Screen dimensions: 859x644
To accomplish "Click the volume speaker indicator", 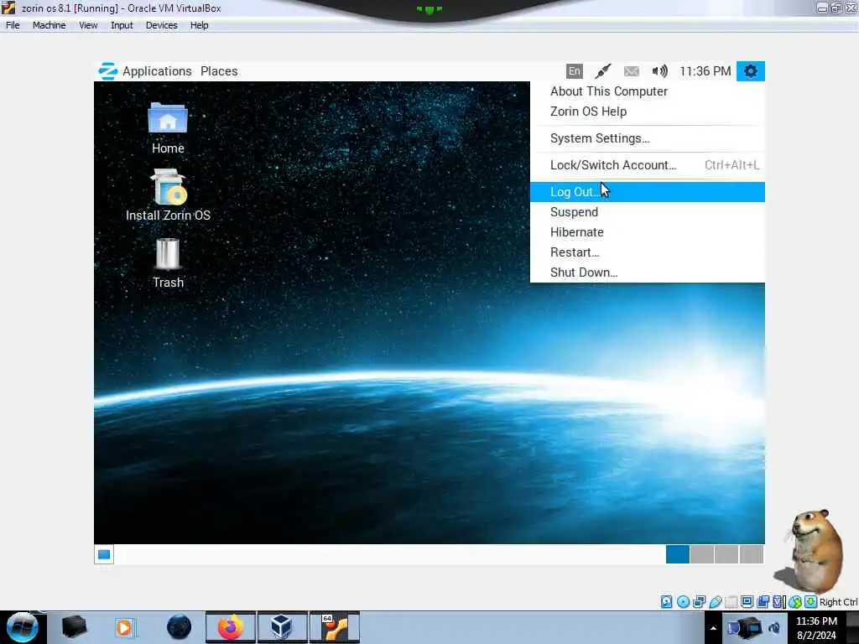I will [x=659, y=71].
